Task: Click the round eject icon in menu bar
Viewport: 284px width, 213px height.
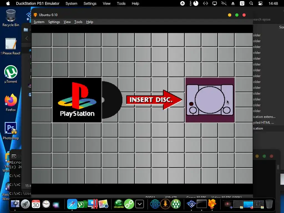Action: (x=182, y=3)
